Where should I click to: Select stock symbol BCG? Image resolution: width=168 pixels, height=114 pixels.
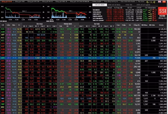click(3, 84)
